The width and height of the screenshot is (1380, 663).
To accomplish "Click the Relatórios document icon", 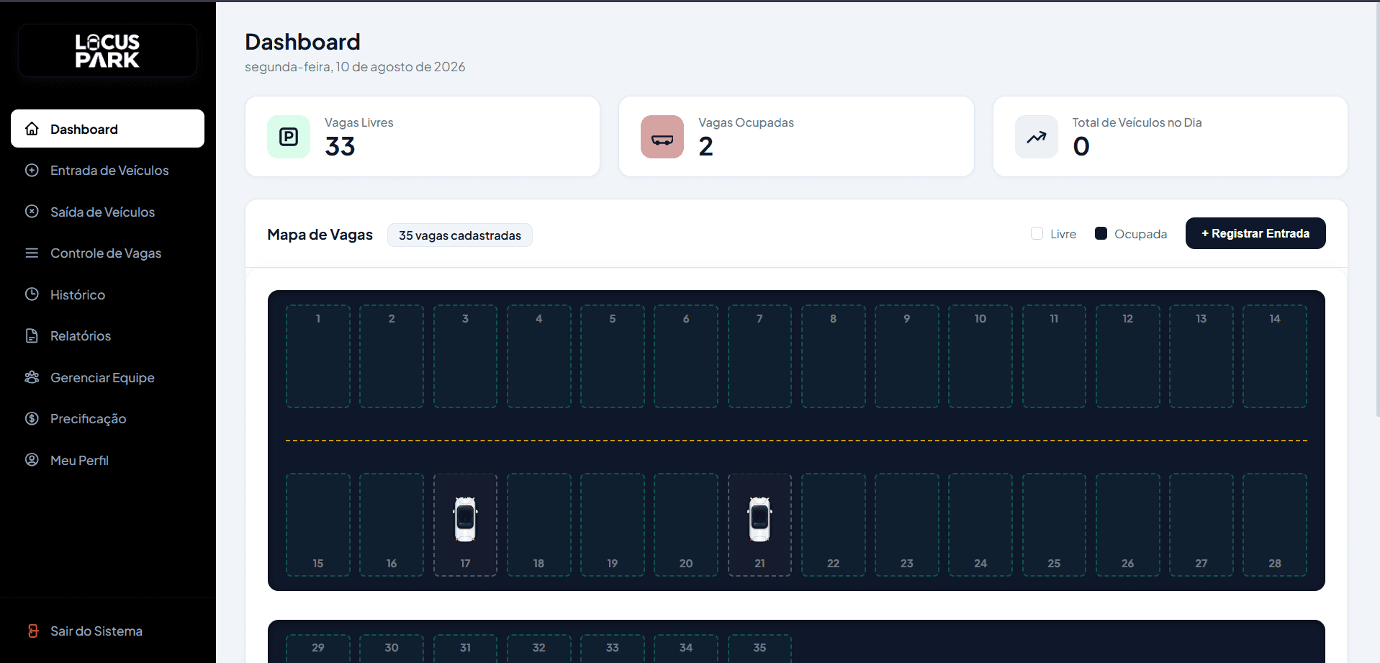I will (x=32, y=335).
